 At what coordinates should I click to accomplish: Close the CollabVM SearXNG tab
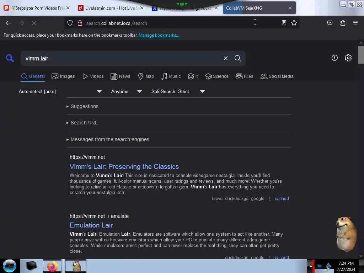pos(290,8)
